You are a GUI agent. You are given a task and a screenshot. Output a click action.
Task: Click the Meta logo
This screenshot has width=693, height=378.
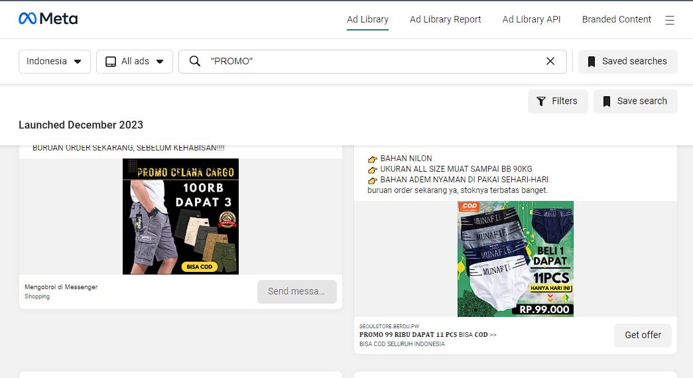tap(48, 19)
